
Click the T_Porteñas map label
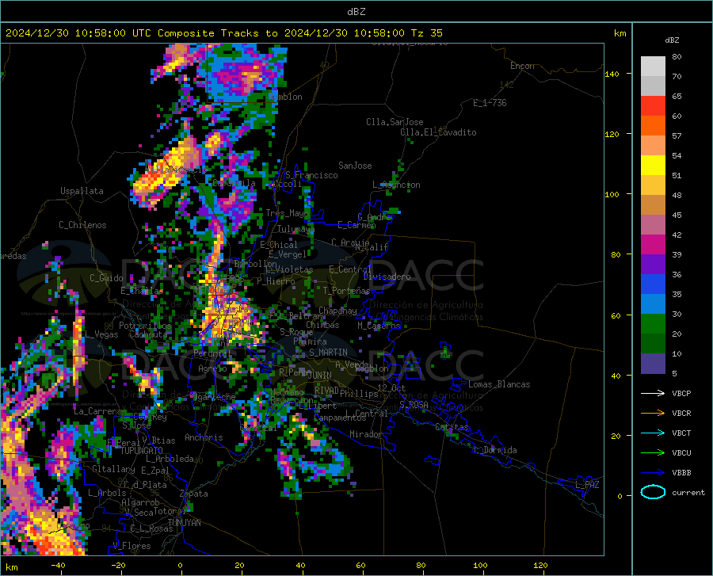pos(346,290)
